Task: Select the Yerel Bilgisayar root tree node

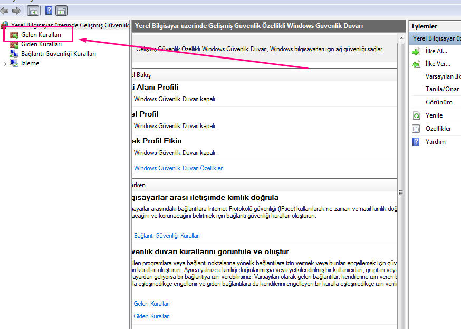Action: [x=70, y=25]
